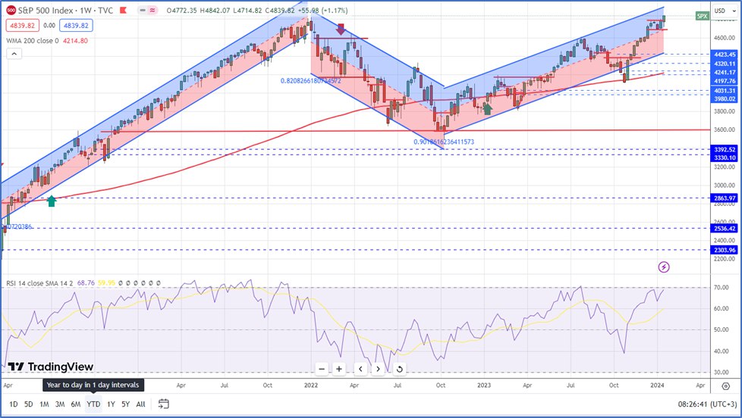The image size is (742, 418).
Task: Click the pink approximately-equal icon in the header
Action: 152,11
